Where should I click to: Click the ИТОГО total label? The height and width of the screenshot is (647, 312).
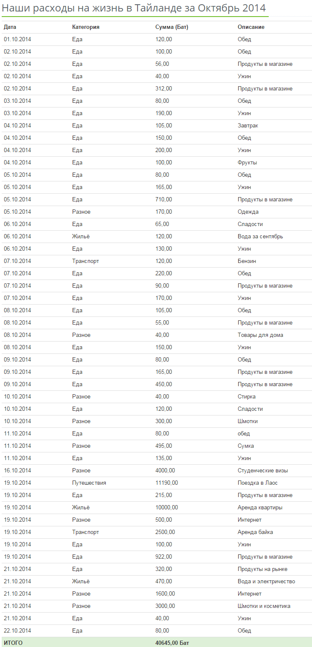(x=13, y=643)
